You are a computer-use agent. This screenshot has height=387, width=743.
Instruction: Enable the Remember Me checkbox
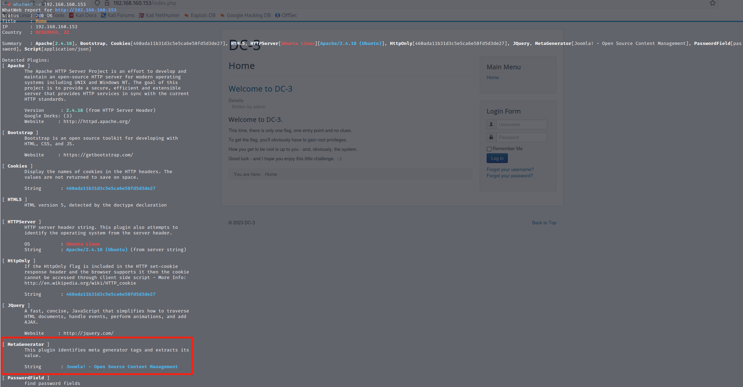point(489,149)
